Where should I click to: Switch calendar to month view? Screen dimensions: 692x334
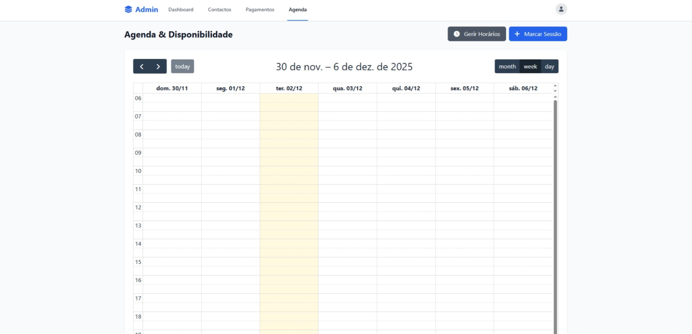click(x=507, y=67)
